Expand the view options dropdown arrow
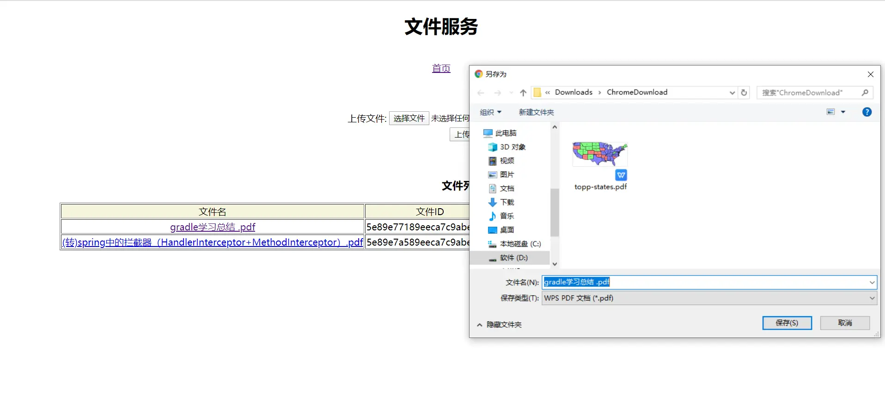The image size is (885, 403). coord(843,112)
